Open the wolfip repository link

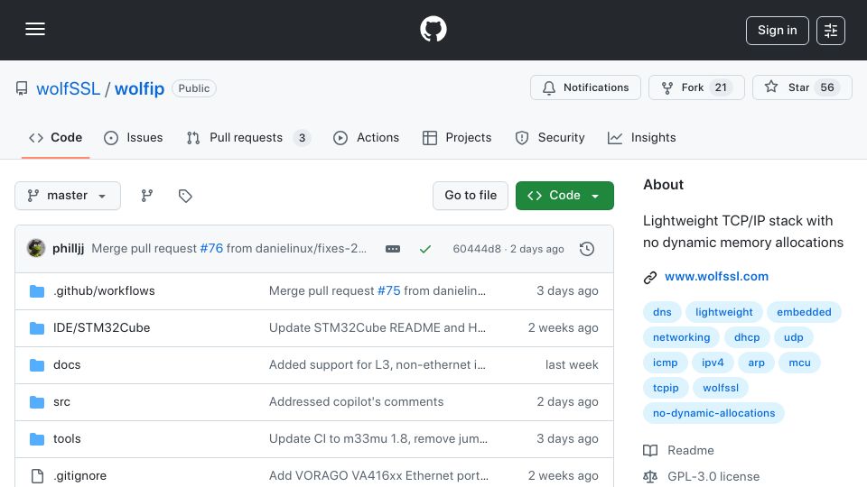[139, 88]
